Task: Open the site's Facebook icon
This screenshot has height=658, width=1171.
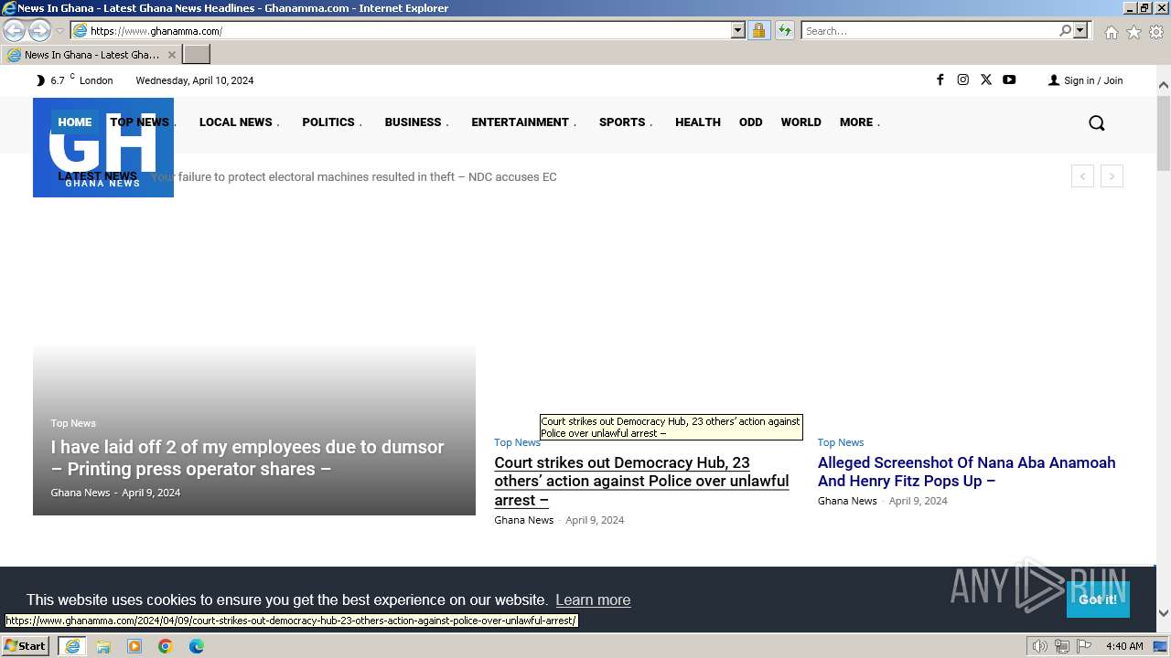Action: pos(940,80)
